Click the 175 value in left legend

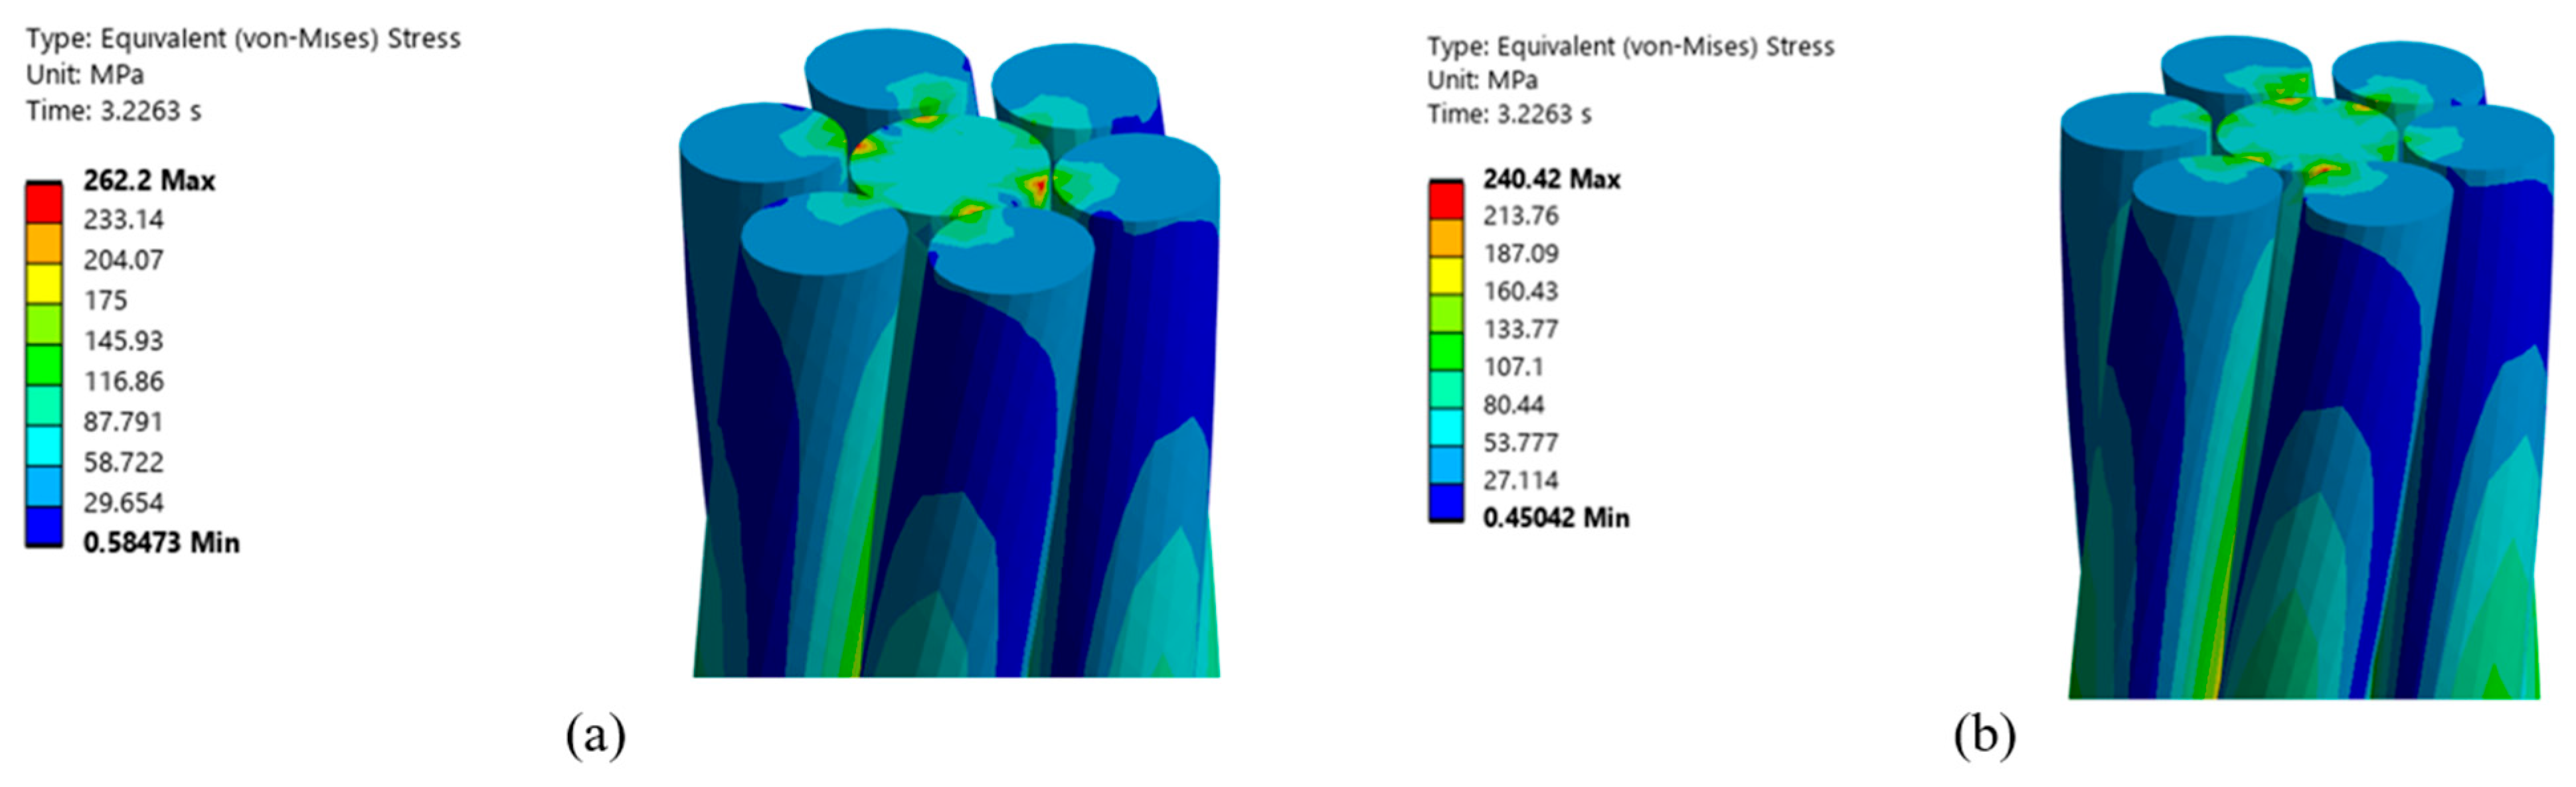(x=105, y=301)
